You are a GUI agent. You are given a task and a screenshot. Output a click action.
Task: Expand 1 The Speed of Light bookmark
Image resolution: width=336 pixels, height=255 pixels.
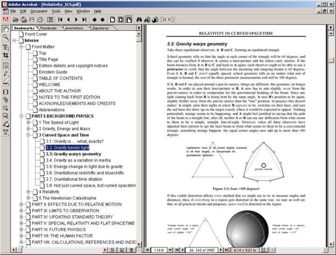point(28,122)
